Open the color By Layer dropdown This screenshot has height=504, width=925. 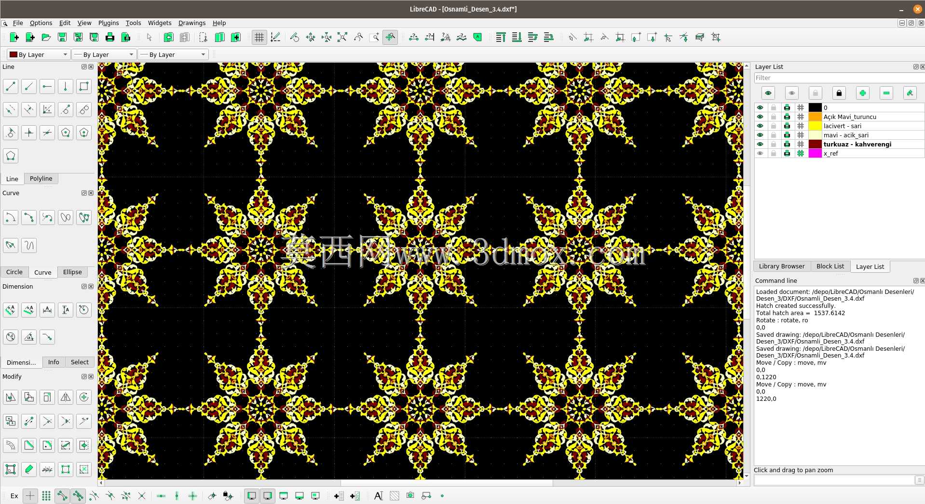pos(39,54)
